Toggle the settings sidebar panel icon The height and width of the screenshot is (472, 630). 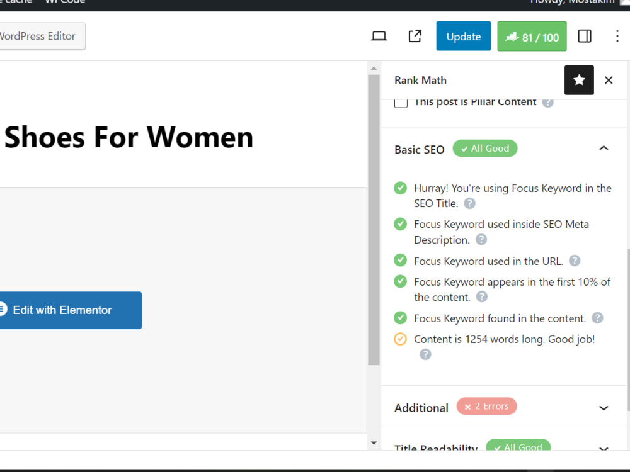pos(585,36)
